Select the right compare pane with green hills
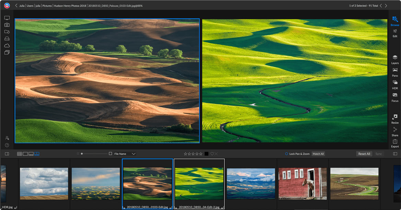 (x=295, y=80)
